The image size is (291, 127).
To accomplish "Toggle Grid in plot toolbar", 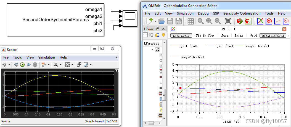I will point(253,35).
